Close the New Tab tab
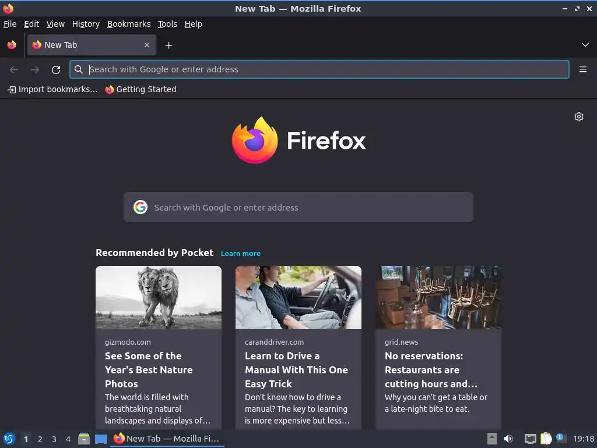The width and height of the screenshot is (597, 448). click(x=146, y=45)
